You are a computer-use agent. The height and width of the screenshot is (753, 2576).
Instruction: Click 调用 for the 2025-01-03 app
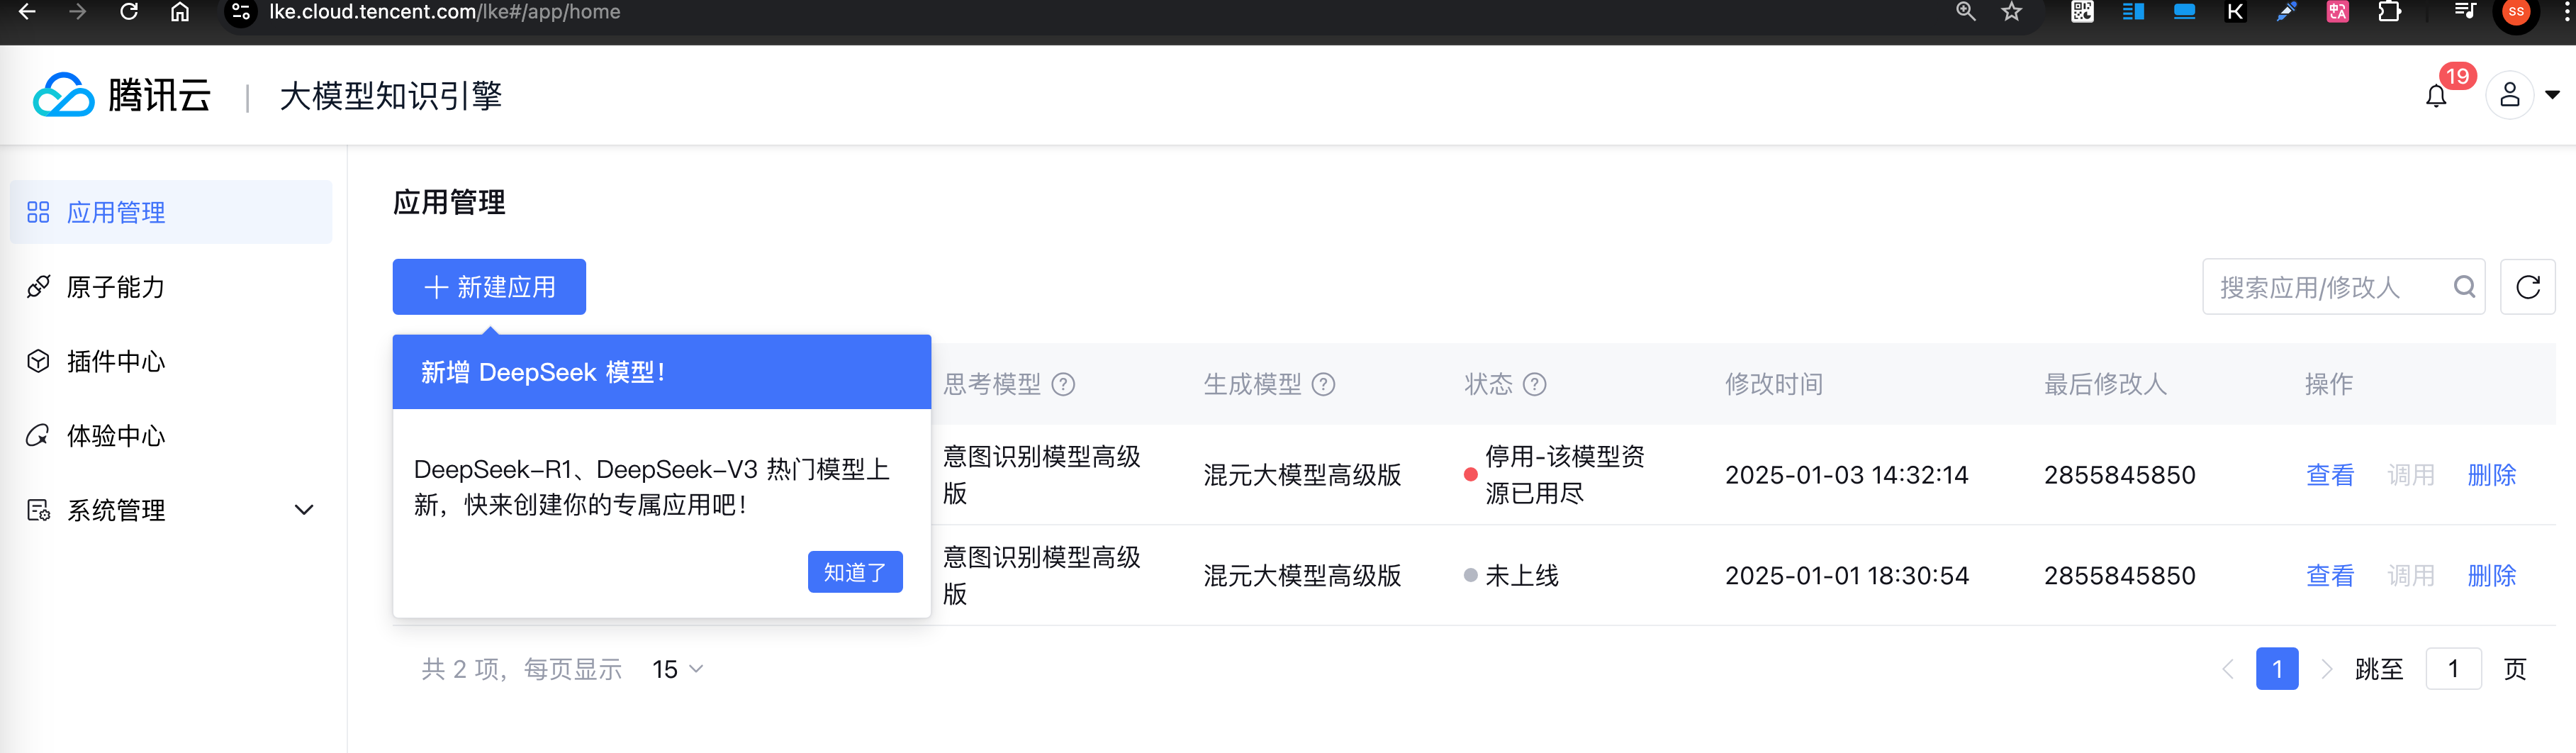point(2411,475)
